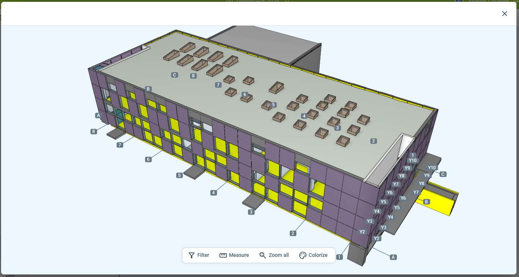Click the Zoom all magnifier icon
The image size is (519, 277).
pos(263,255)
